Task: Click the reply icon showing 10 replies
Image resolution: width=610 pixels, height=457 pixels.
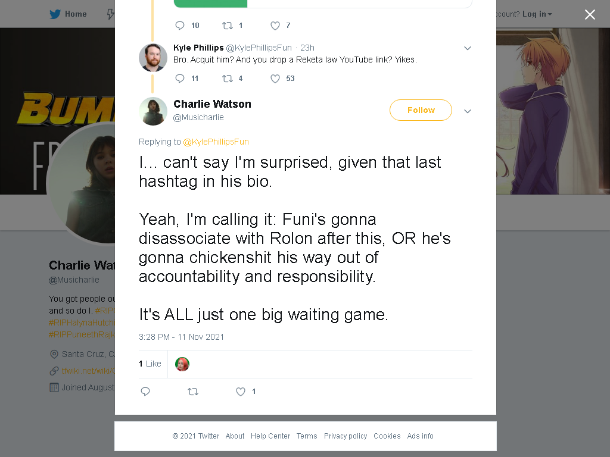Action: coord(180,26)
